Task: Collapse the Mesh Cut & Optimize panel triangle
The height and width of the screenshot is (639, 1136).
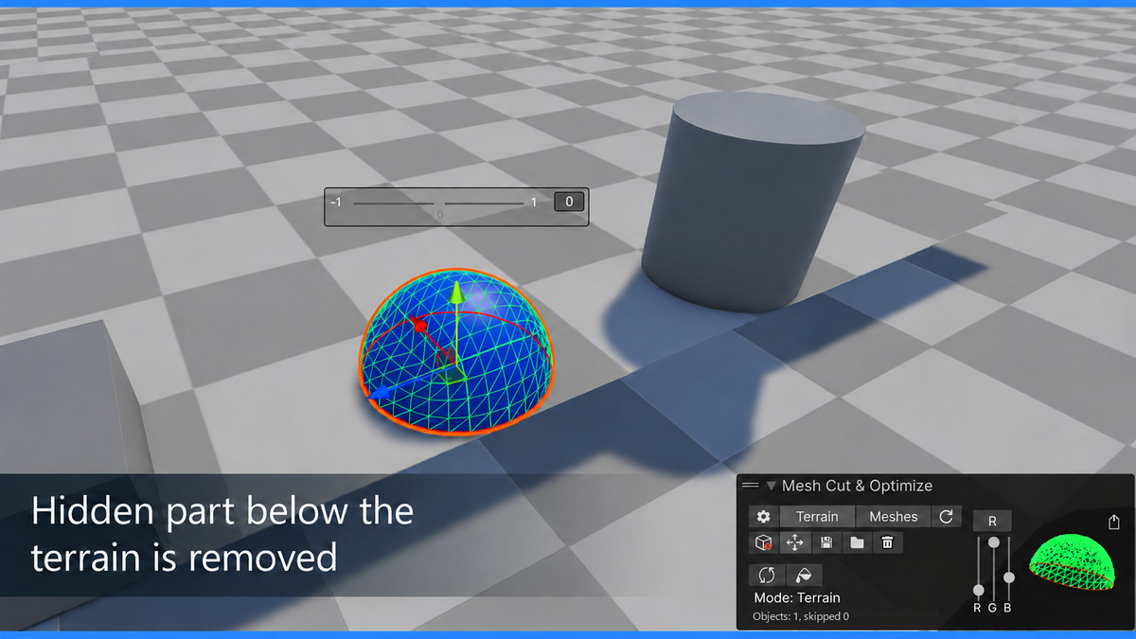Action: click(771, 486)
